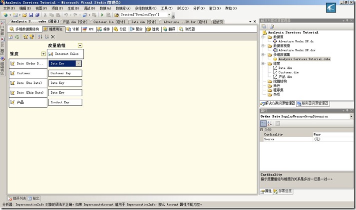The height and width of the screenshot is (210, 356).
Task: Collapse the 数据源视图 folder node
Action: pyautogui.click(x=263, y=46)
